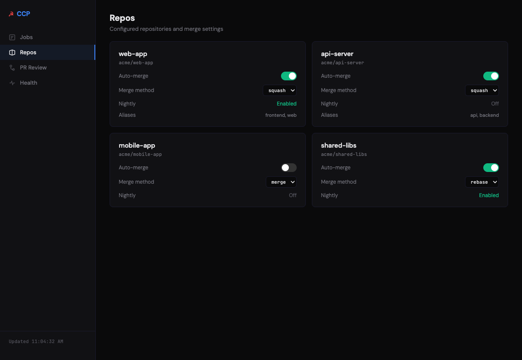Click the PR Review sidebar icon
The height and width of the screenshot is (360, 522).
(12, 68)
